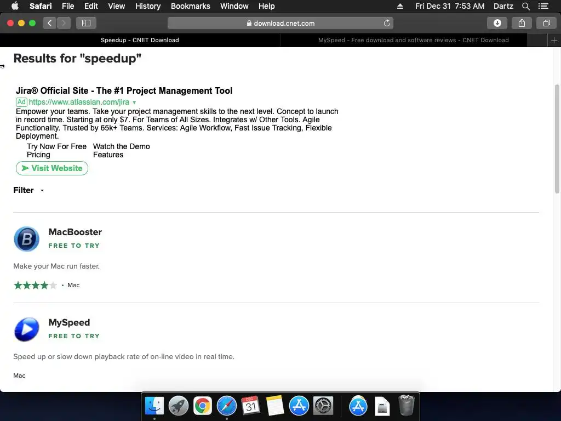Click the MySpeed playback rate description
The height and width of the screenshot is (421, 561).
click(x=124, y=356)
